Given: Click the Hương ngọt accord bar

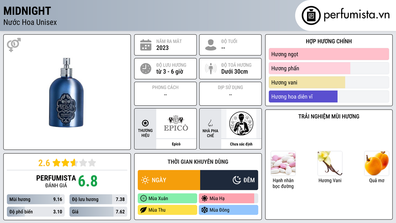Looking at the screenshot, I should coord(329,54).
